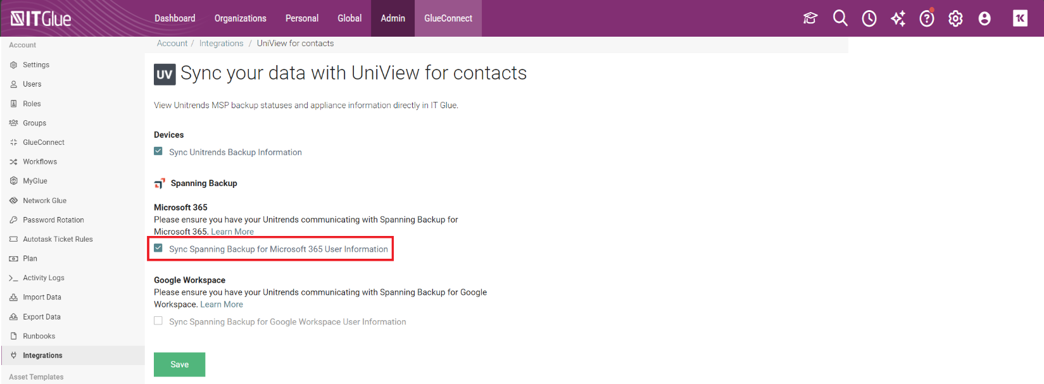Click the UV UniView logo badge
Screen dimensions: 1044x384
click(165, 75)
